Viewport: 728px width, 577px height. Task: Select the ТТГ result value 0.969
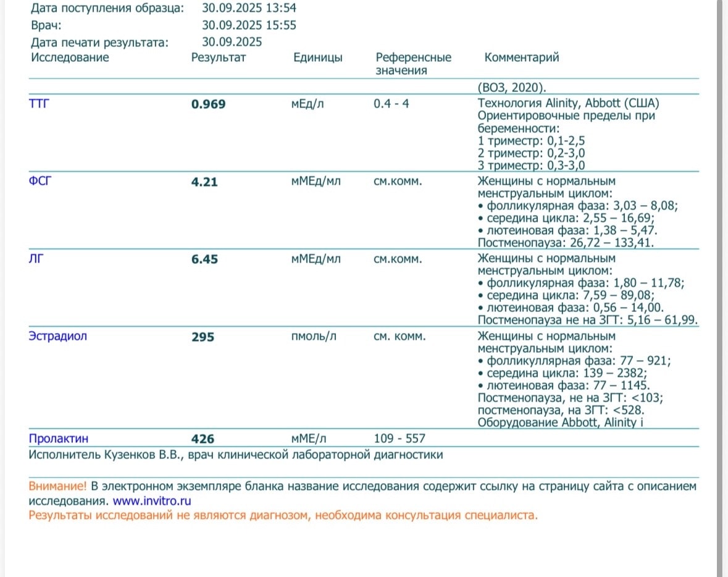209,104
